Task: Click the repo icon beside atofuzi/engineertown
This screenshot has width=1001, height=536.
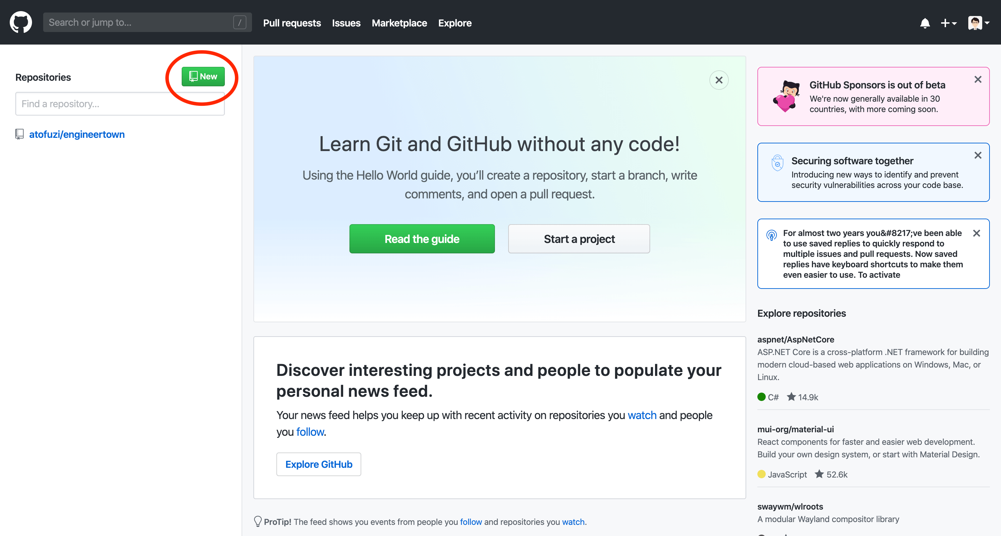Action: [19, 134]
